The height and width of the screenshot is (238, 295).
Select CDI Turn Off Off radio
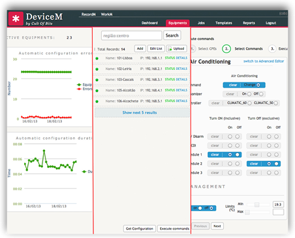(276, 146)
